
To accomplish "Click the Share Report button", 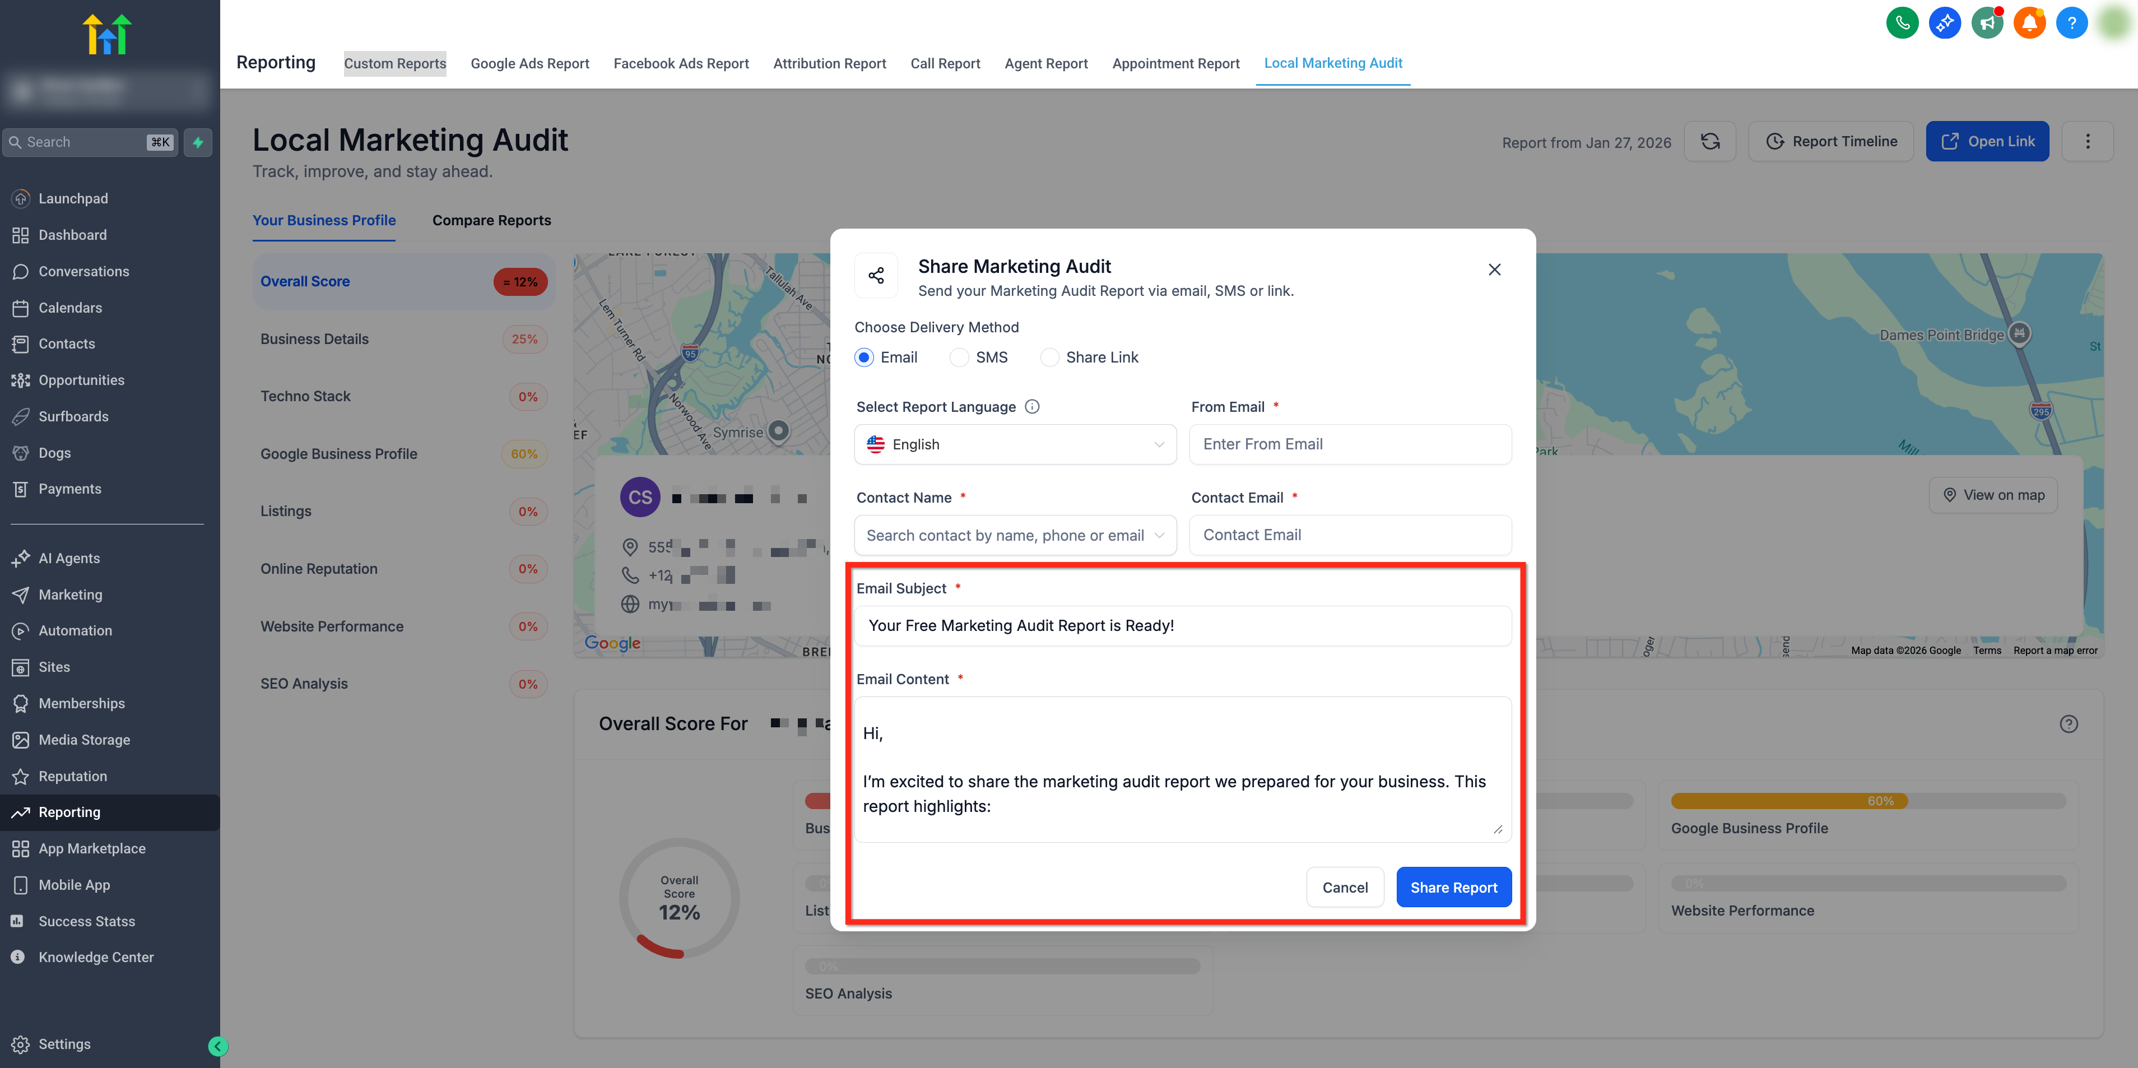I will pyautogui.click(x=1453, y=887).
